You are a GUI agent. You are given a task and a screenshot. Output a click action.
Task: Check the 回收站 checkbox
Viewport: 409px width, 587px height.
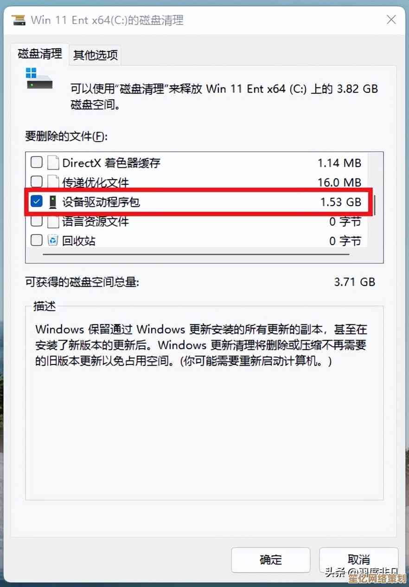tap(36, 240)
